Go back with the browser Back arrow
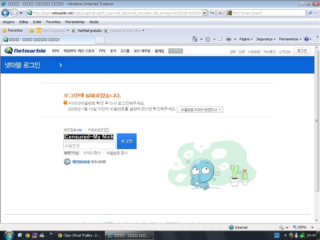This screenshot has width=320, height=240. pos(6,13)
